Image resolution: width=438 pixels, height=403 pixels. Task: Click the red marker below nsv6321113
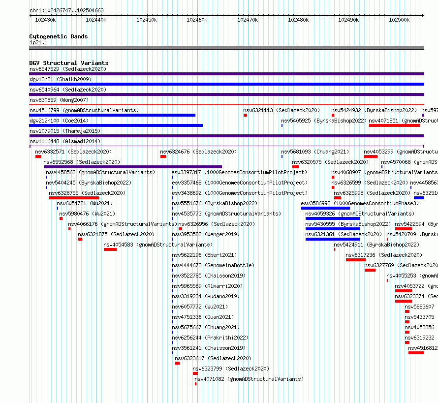pyautogui.click(x=245, y=115)
